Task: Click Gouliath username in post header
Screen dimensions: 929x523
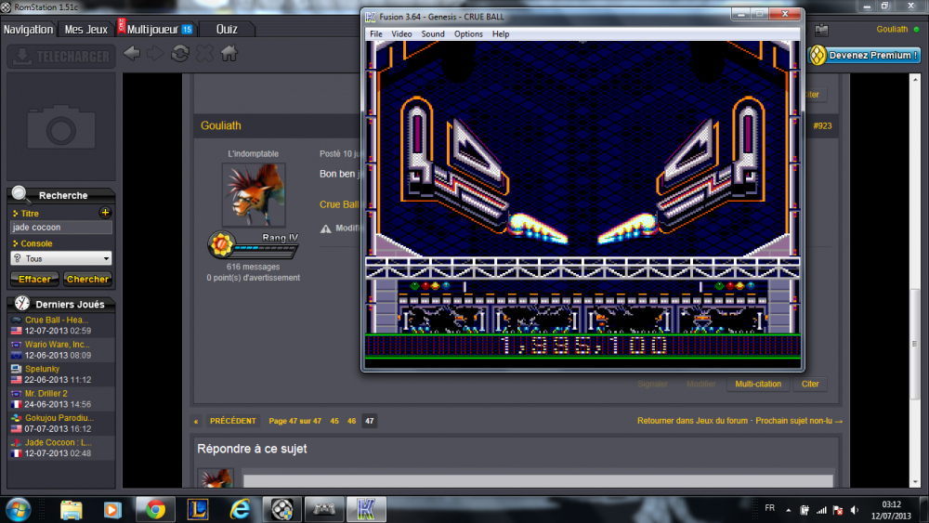Action: tap(220, 125)
